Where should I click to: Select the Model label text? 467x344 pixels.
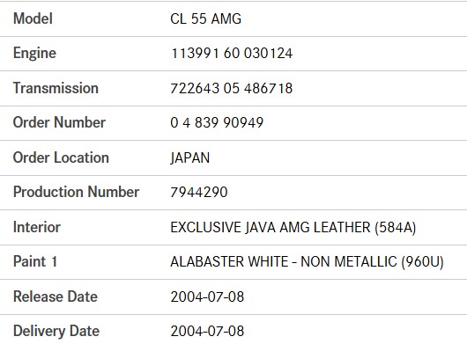(33, 18)
